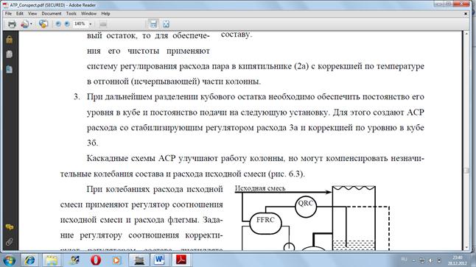Click the RU language indicator
This screenshot has height=267, width=476.
[404, 260]
